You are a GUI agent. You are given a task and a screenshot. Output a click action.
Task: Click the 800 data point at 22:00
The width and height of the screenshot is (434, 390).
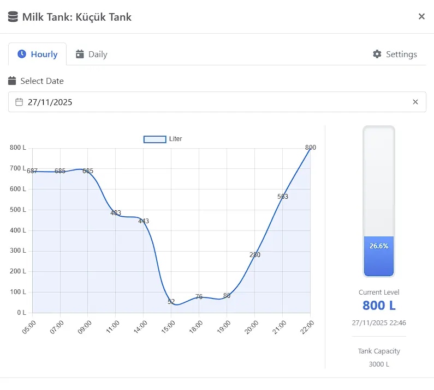[310, 148]
